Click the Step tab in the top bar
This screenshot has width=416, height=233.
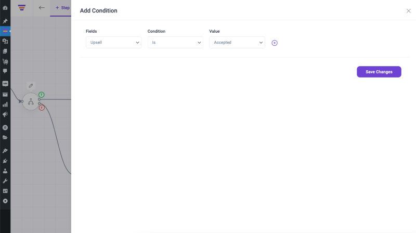62,8
